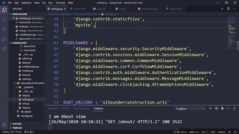Split the editor to the right
The height and width of the screenshot is (134, 239).
[x=229, y=9]
